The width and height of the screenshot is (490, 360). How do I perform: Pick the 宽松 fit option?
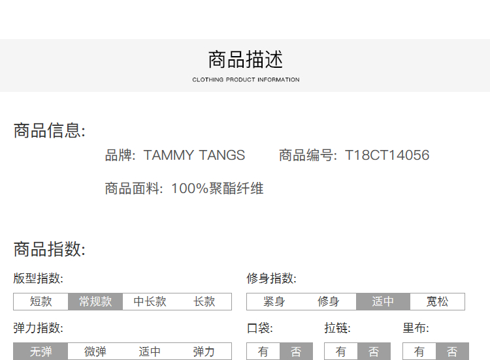click(x=437, y=301)
